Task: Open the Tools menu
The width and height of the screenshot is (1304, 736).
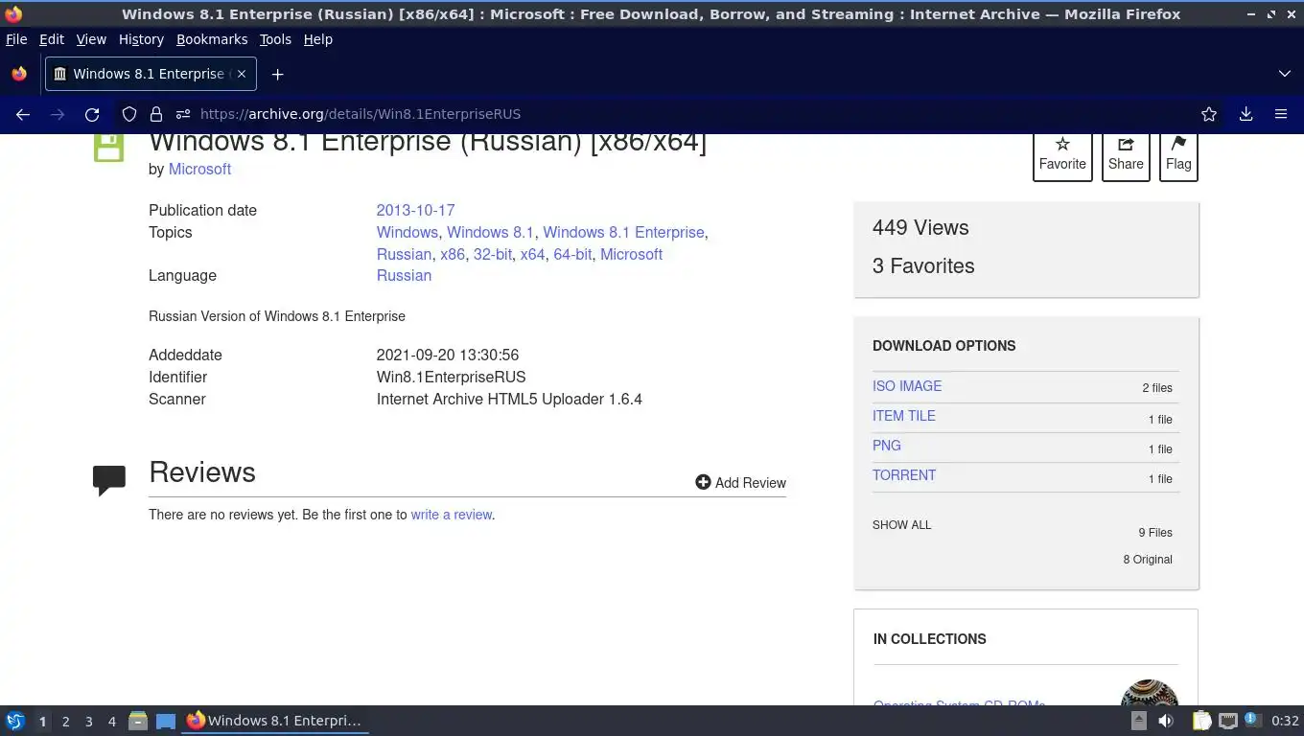Action: click(275, 39)
